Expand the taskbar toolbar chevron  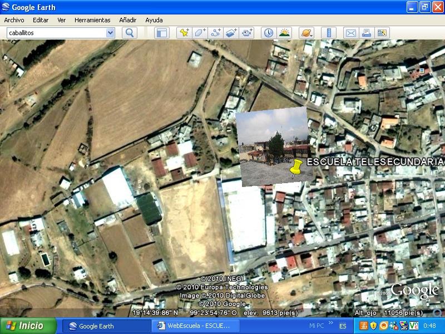pyautogui.click(x=331, y=323)
